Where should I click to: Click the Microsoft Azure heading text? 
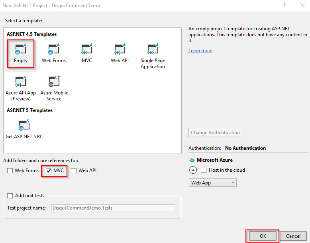click(215, 160)
